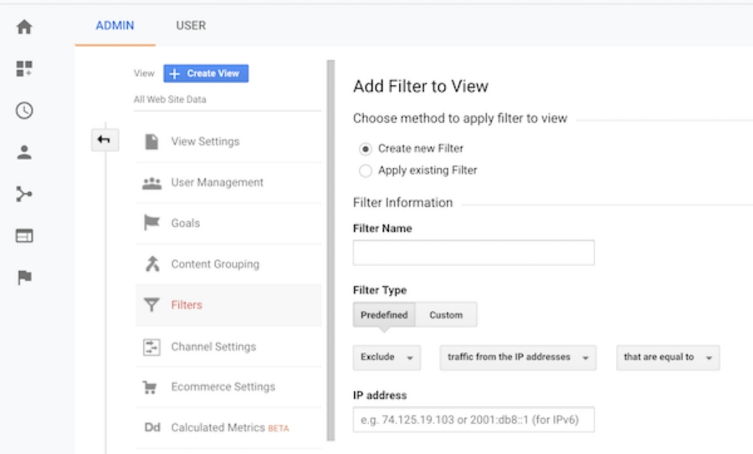Open the Customization dashboard icon
753x454 pixels.
click(x=24, y=69)
